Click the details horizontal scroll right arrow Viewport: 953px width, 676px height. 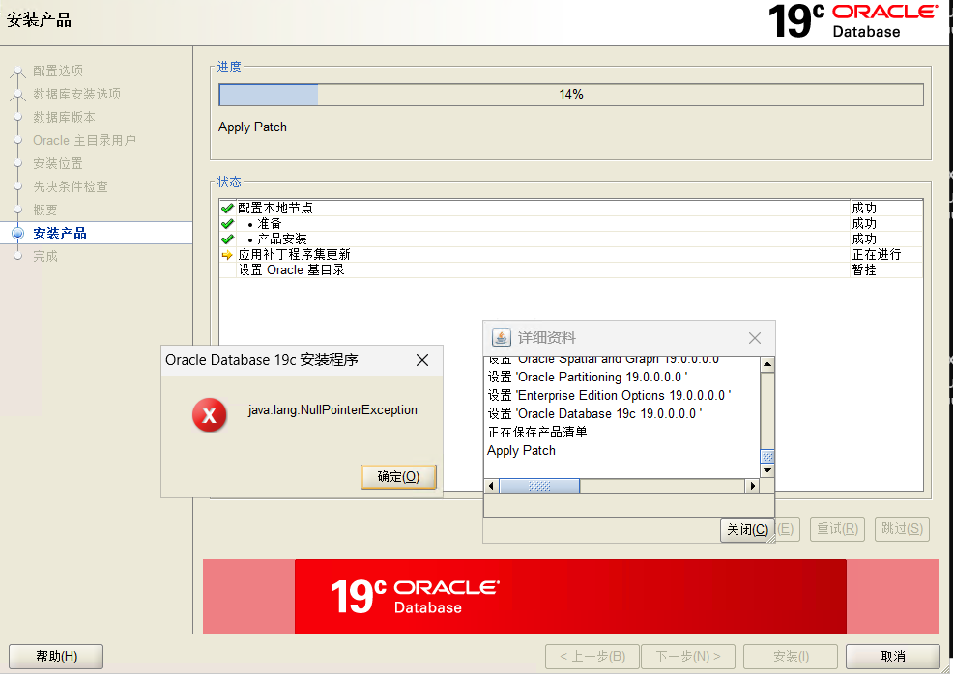click(753, 486)
